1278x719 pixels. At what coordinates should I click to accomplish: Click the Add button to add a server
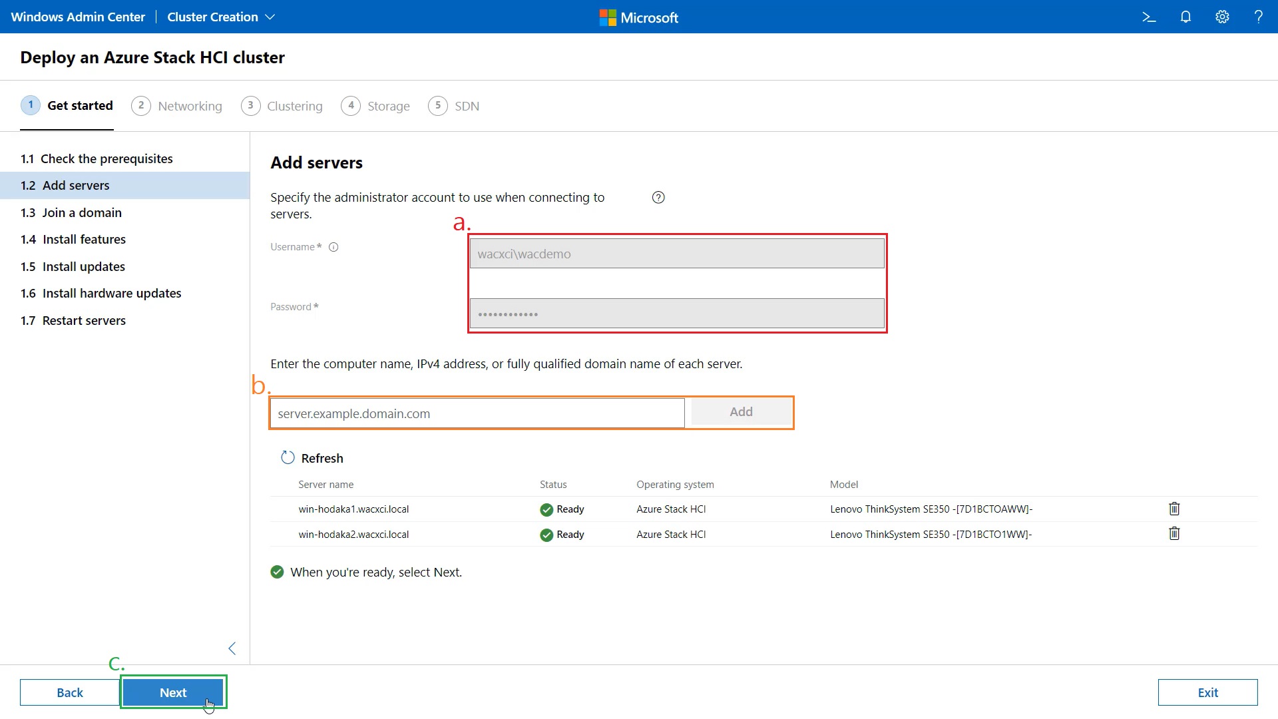pyautogui.click(x=741, y=411)
